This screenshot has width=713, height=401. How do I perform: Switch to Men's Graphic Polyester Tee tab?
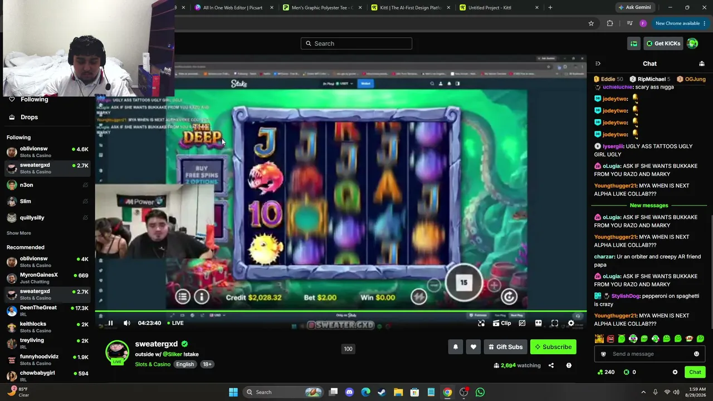click(x=323, y=7)
